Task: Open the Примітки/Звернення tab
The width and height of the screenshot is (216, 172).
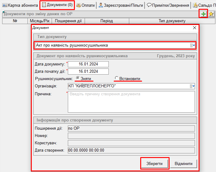Action: [x=168, y=5]
